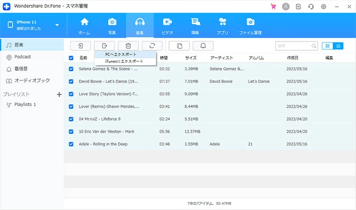Uncheck the select-all checkbox in header

[x=71, y=58]
